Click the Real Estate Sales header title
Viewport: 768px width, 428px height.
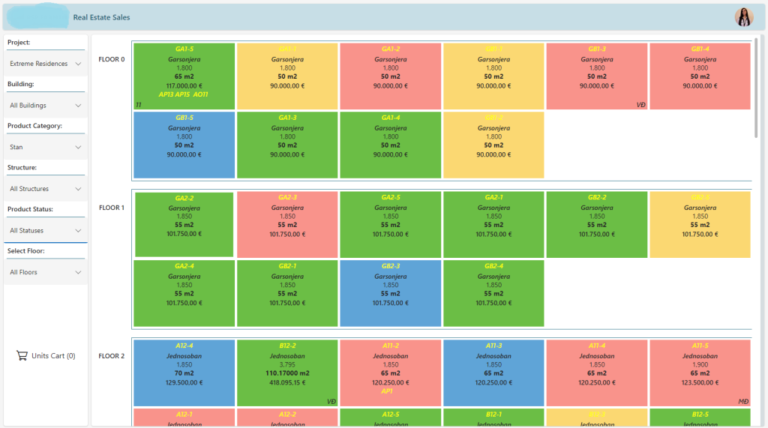point(101,17)
